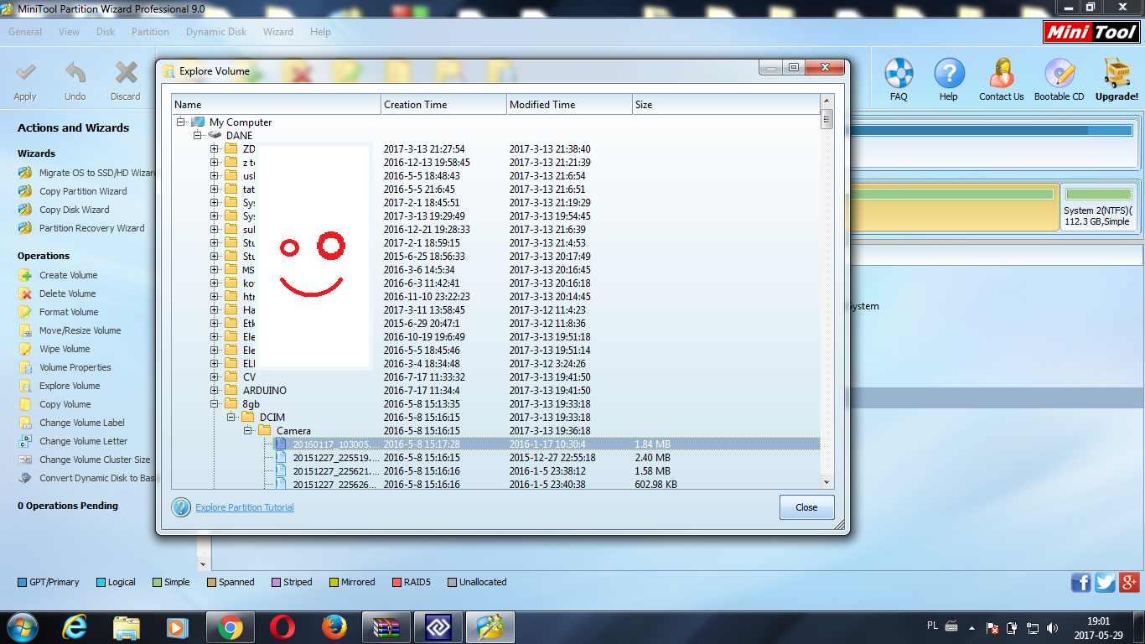Open the Partition menu

(150, 32)
